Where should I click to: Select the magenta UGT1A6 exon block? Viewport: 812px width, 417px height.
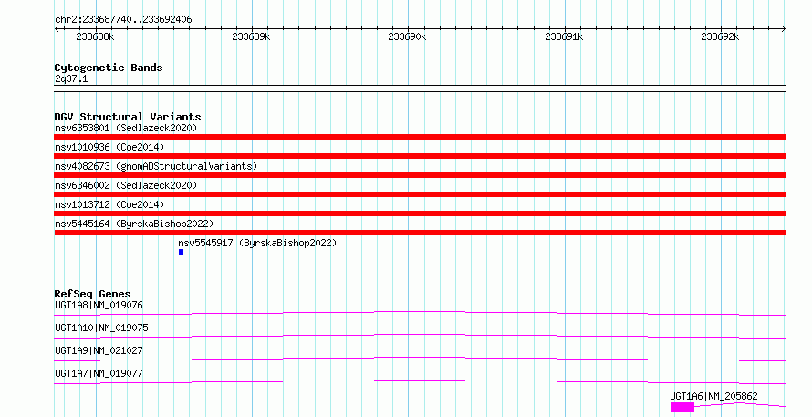pos(682,407)
